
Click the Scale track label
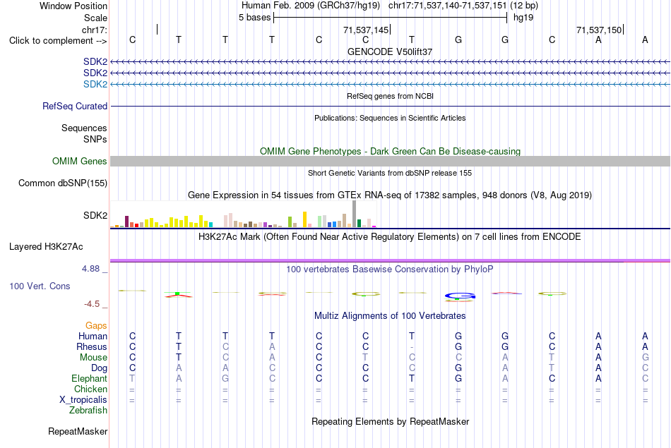(95, 18)
